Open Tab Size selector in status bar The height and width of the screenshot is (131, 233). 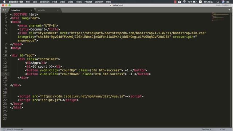(x=206, y=130)
